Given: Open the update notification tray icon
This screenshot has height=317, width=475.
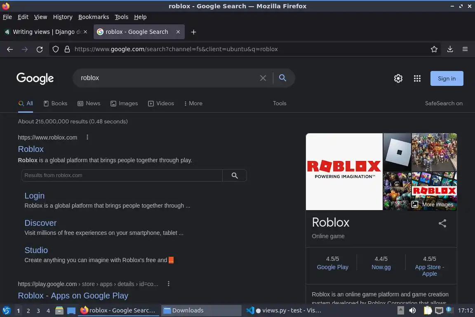Looking at the screenshot, I should [x=449, y=310].
